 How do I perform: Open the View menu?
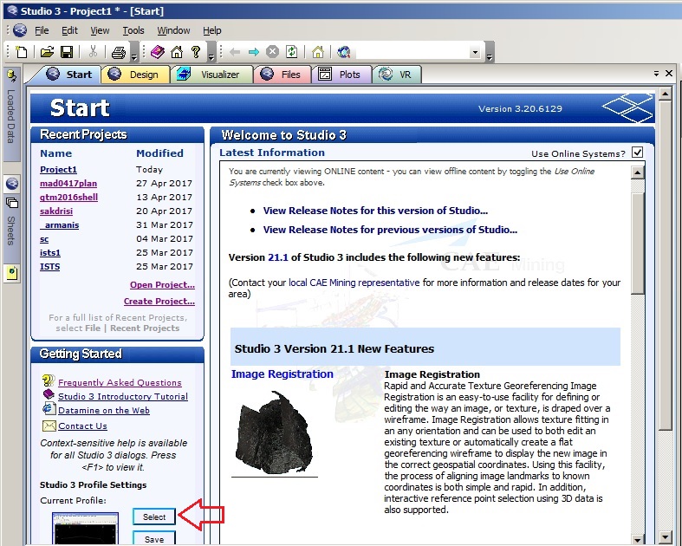tap(100, 30)
